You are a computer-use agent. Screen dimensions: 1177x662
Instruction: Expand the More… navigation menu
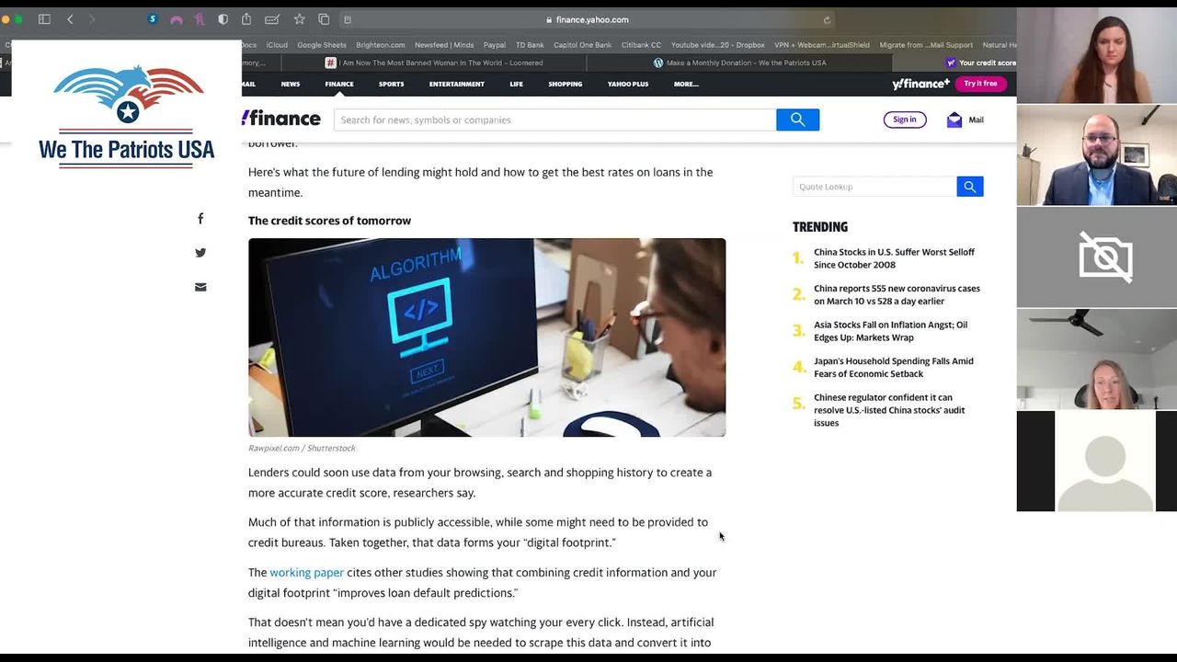pos(686,84)
